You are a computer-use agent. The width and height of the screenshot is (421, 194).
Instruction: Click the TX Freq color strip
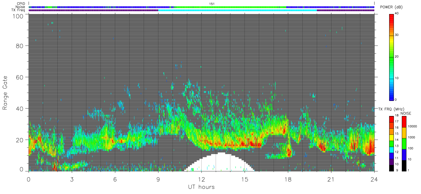[202, 10]
